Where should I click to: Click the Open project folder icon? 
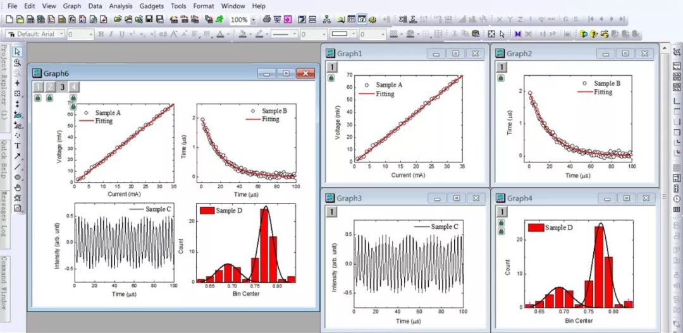click(117, 19)
